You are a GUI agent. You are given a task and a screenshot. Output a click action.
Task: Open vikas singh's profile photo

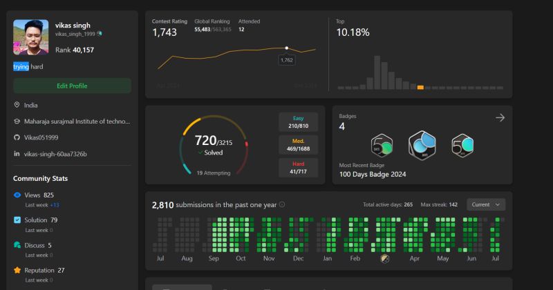[30, 37]
